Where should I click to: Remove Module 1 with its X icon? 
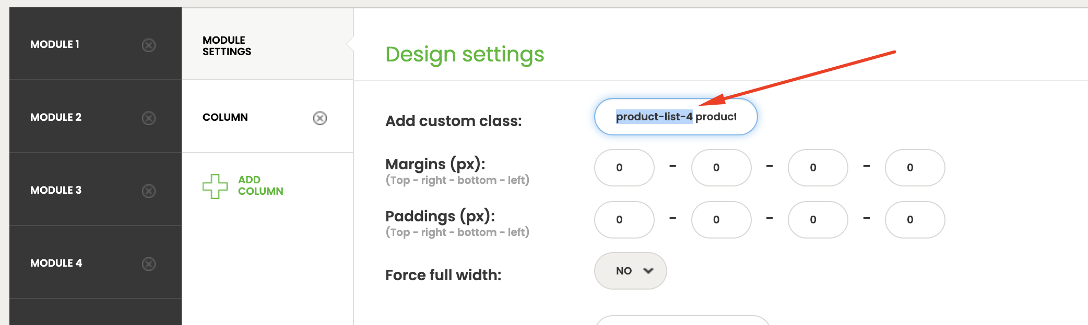tap(149, 45)
